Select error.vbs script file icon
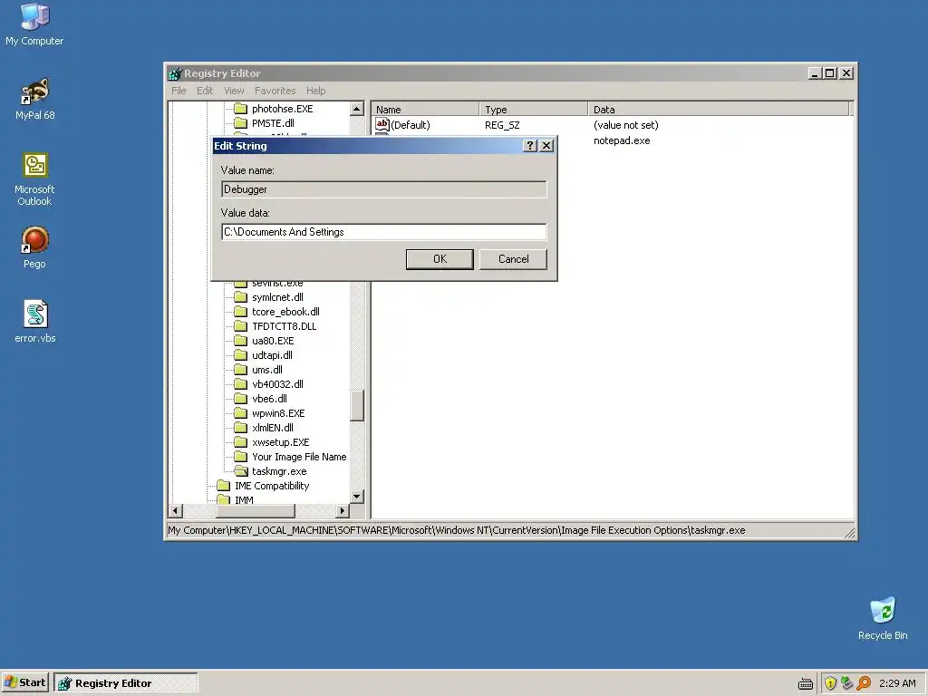928x696 pixels. pyautogui.click(x=35, y=322)
